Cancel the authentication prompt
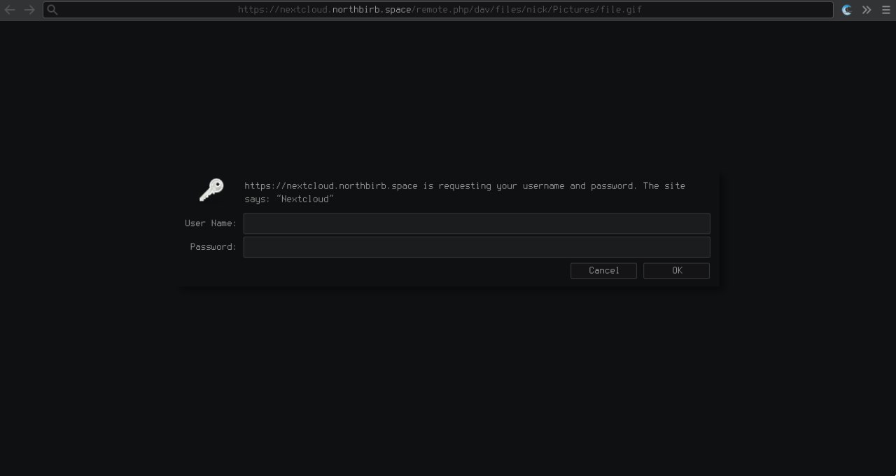 click(x=603, y=271)
